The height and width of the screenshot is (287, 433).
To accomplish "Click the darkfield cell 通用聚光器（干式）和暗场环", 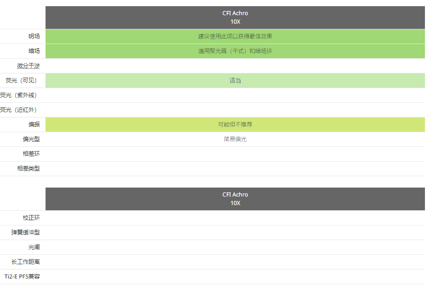I will (235, 51).
